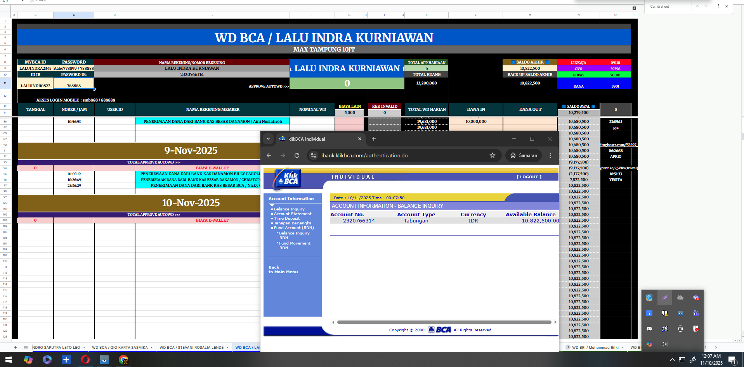Click the Windows Security shield tray icon
The image size is (744, 367).
point(665,313)
